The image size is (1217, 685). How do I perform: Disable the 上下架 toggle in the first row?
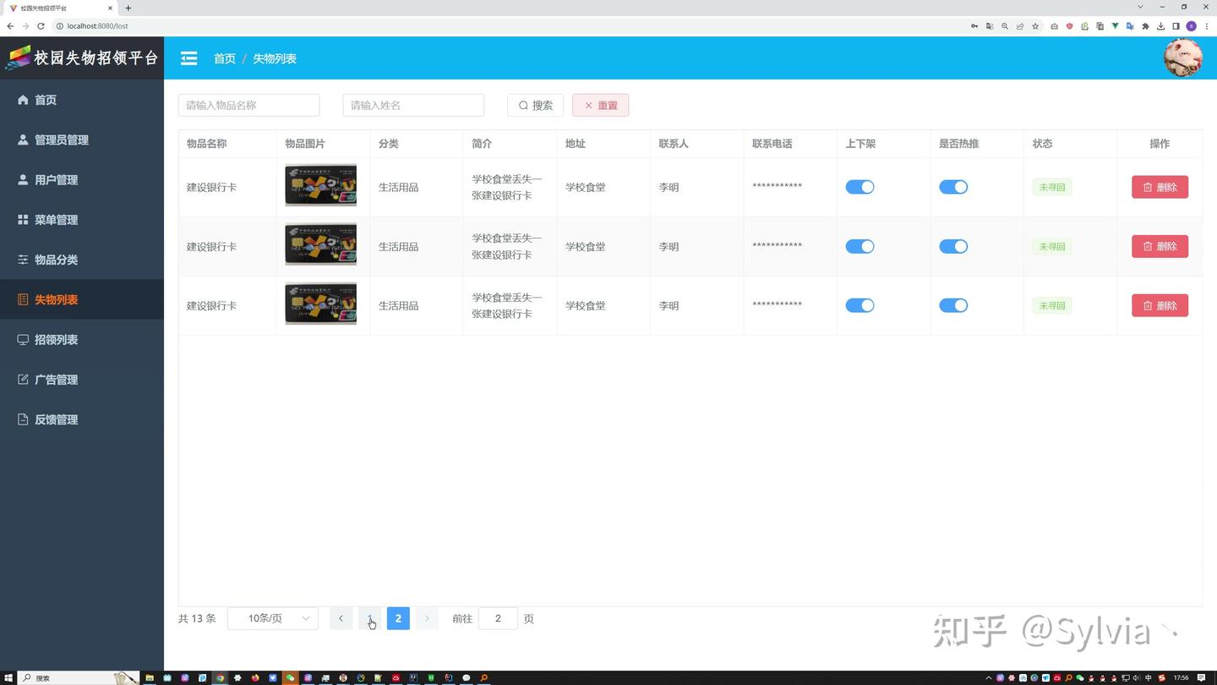(x=860, y=187)
